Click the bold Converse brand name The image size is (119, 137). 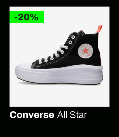pos(32,115)
